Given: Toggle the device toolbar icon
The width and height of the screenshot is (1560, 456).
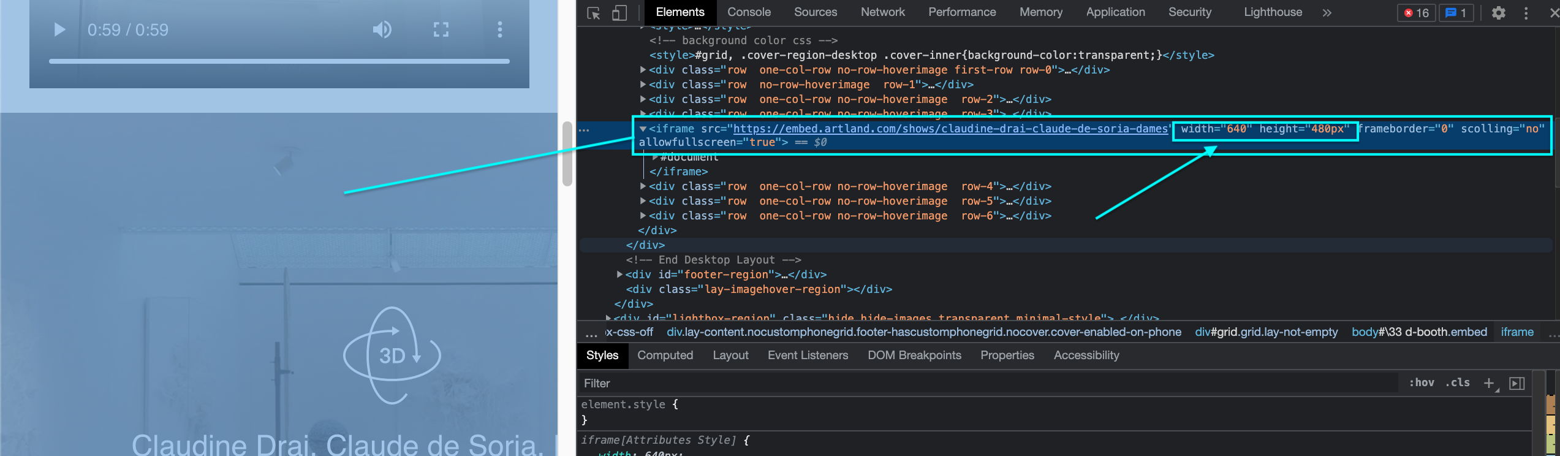Looking at the screenshot, I should point(619,13).
